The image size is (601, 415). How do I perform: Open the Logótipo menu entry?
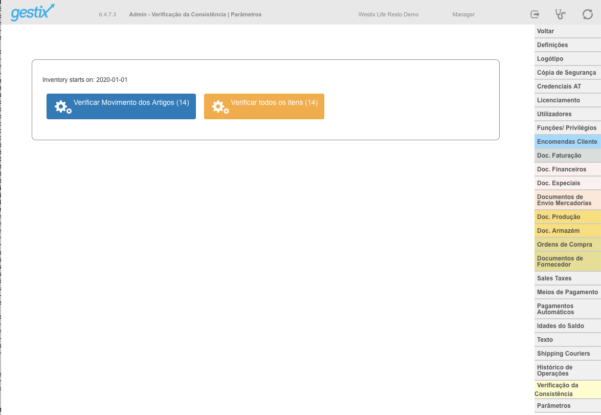(x=567, y=59)
